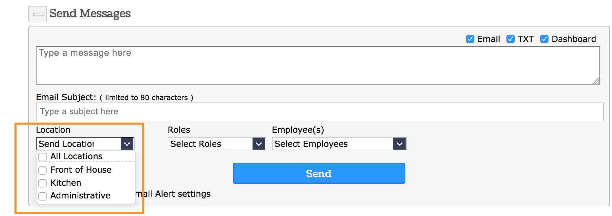Screen dimensions: 612x216
Task: Select the Front of House checkbox
Action: (42, 170)
